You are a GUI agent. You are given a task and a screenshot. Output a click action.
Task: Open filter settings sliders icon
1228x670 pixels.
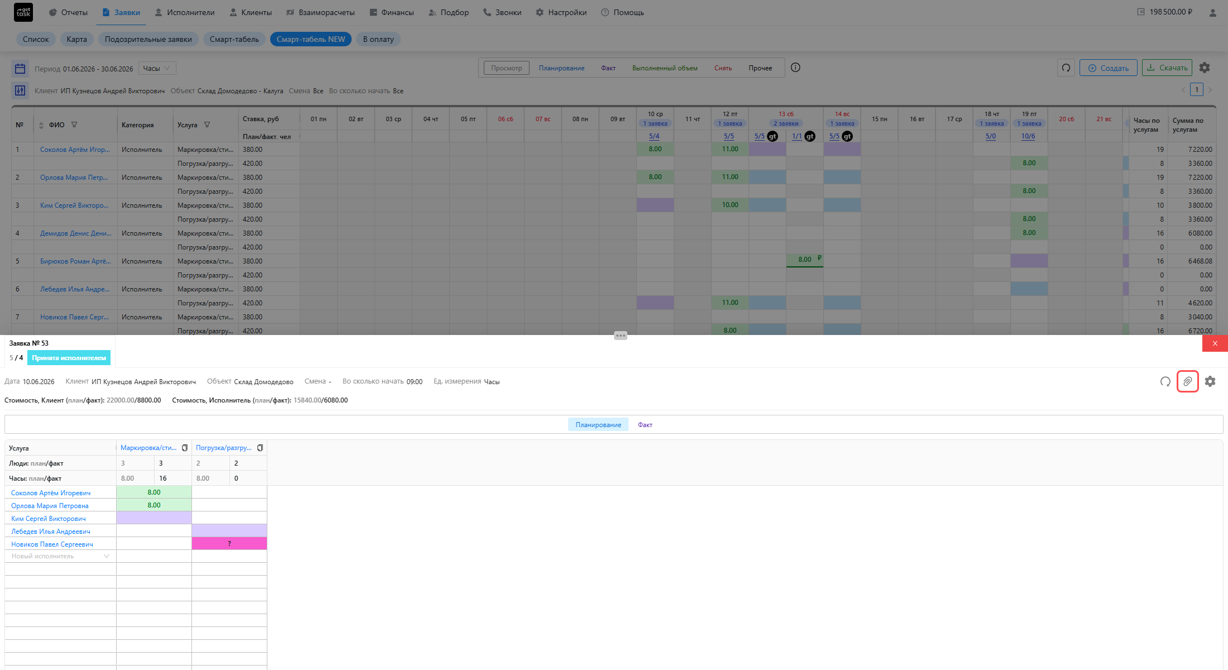coord(20,90)
